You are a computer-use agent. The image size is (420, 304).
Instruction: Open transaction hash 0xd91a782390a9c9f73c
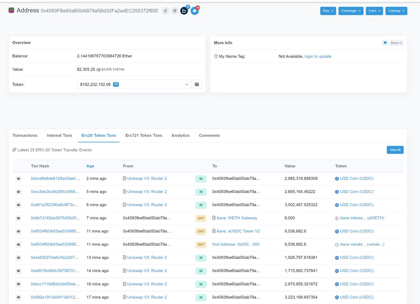click(55, 205)
